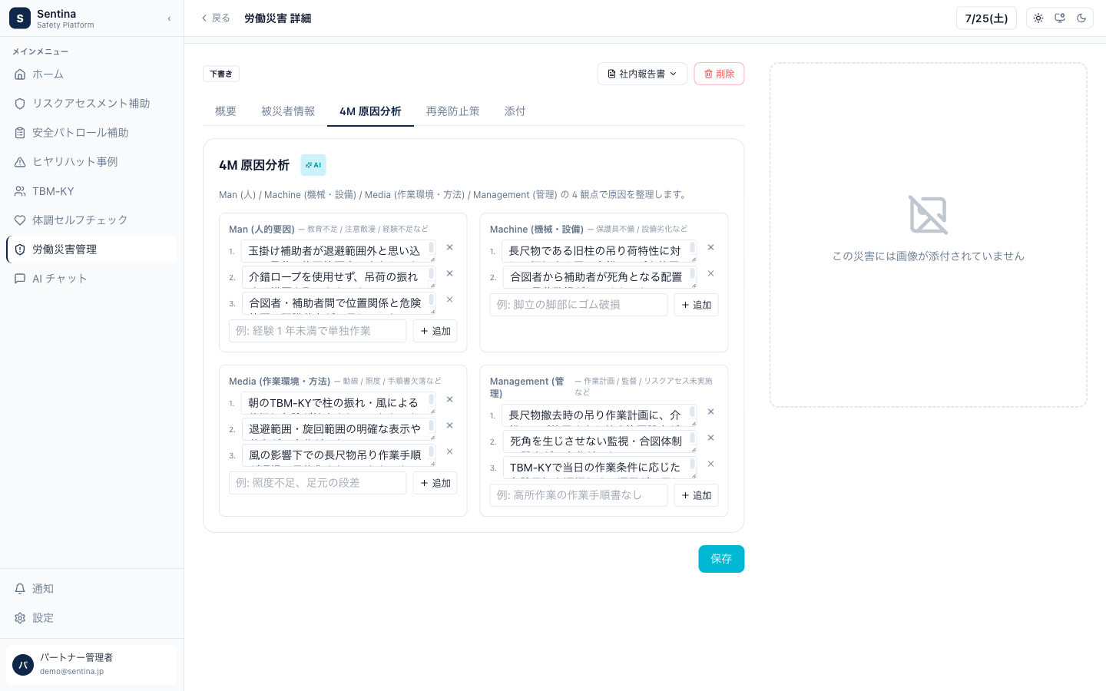Screen dimensions: 1106x691
Task: Go to 安全パトロール補助 page
Action: pyautogui.click(x=91, y=133)
